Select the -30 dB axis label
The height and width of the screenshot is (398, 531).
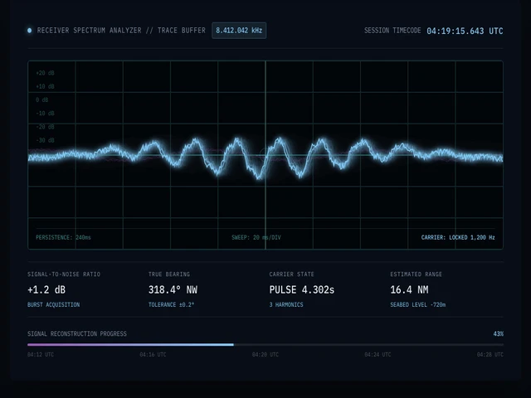[45, 140]
